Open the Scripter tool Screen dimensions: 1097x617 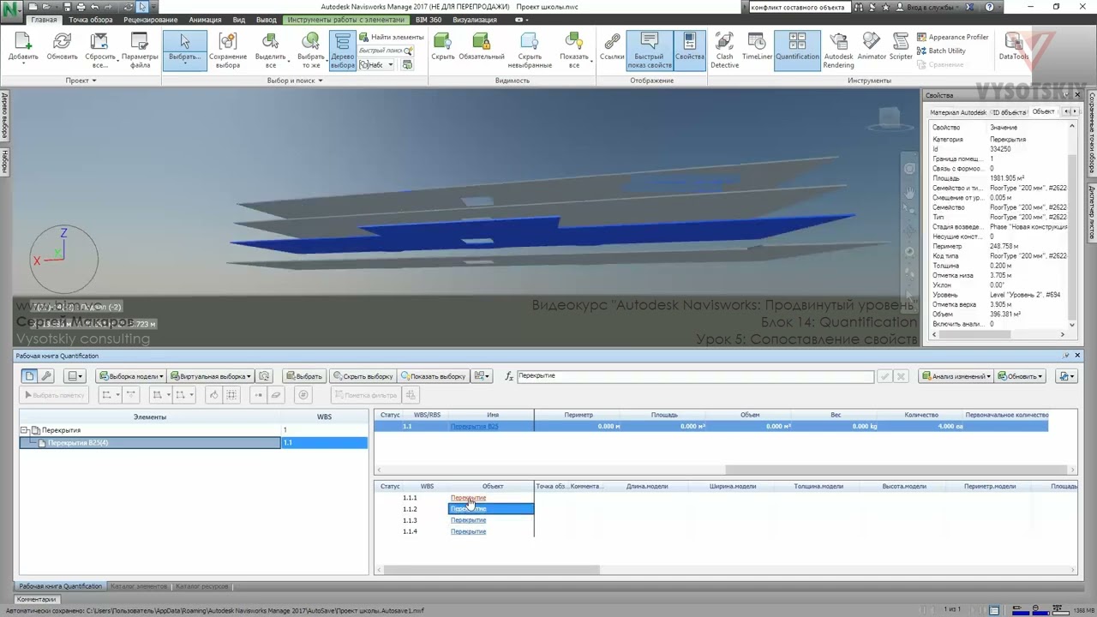click(x=901, y=48)
